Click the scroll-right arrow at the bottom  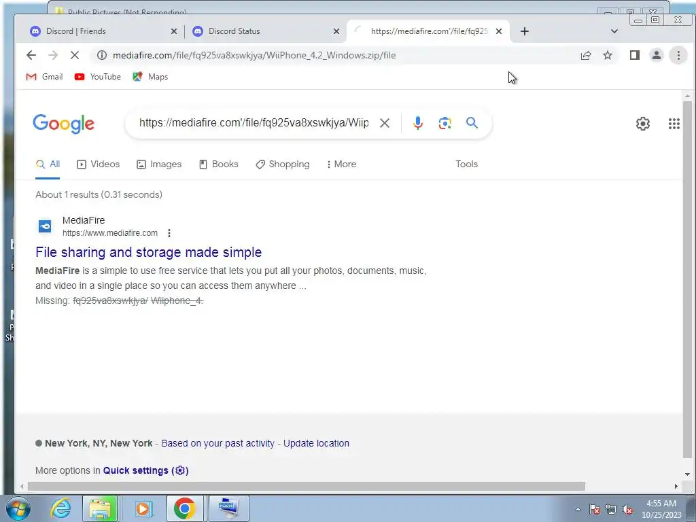676,487
